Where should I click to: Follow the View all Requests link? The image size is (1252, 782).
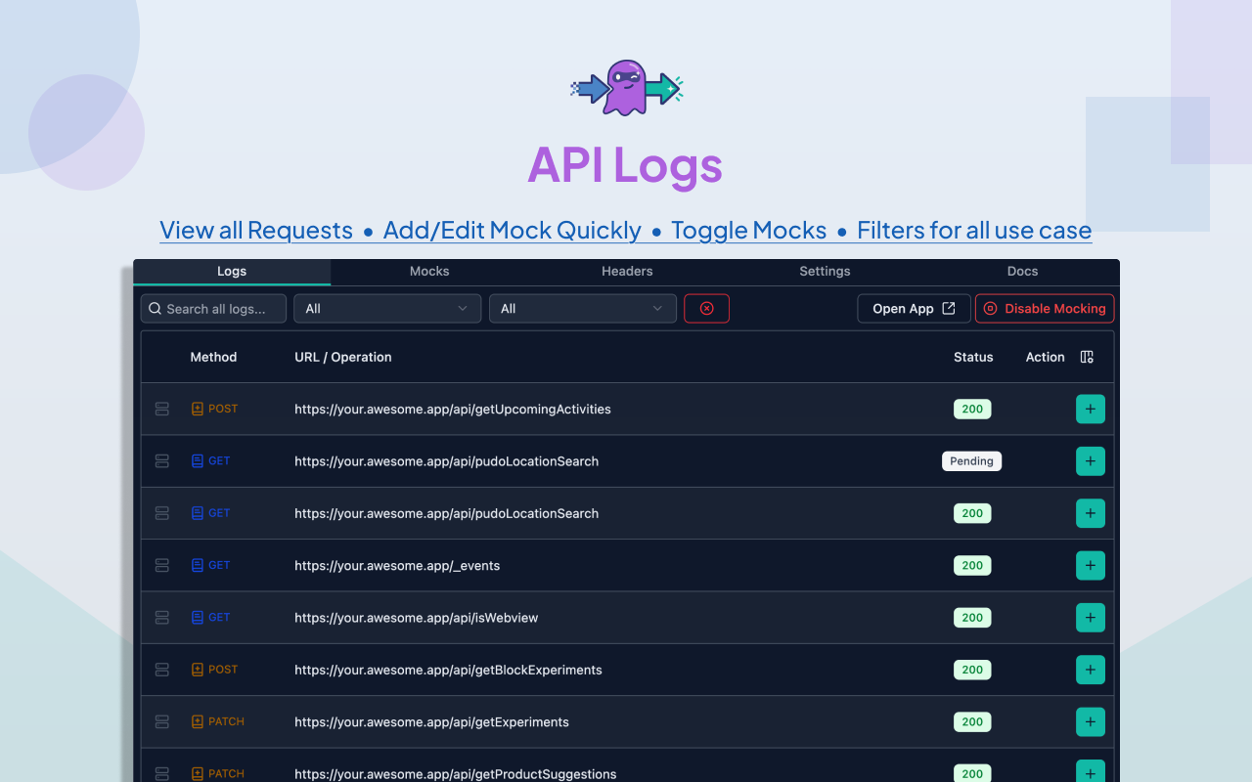(x=256, y=231)
